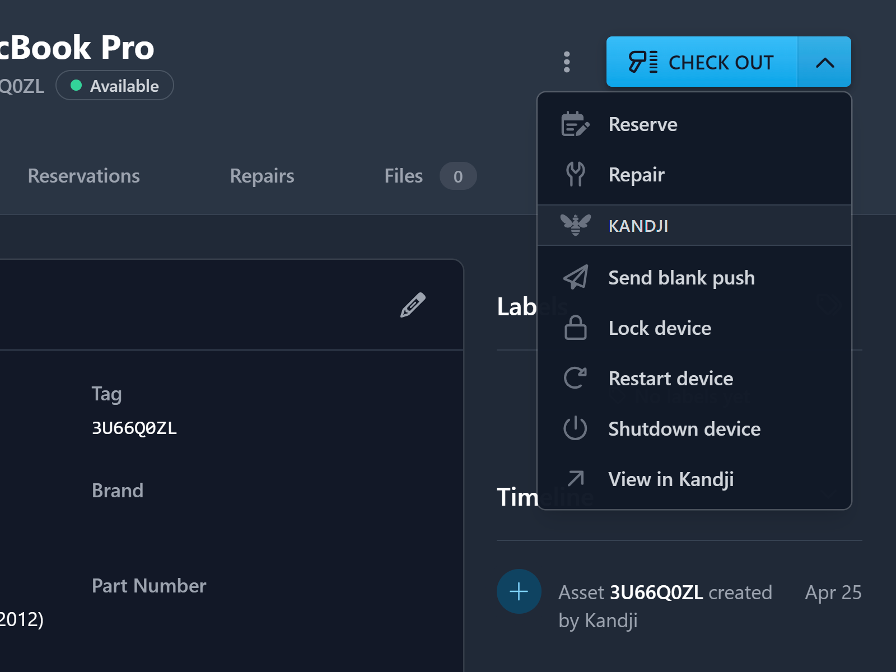Click the paper plane push icon

[575, 277]
